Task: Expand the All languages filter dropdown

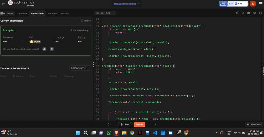Action: pyautogui.click(x=80, y=68)
